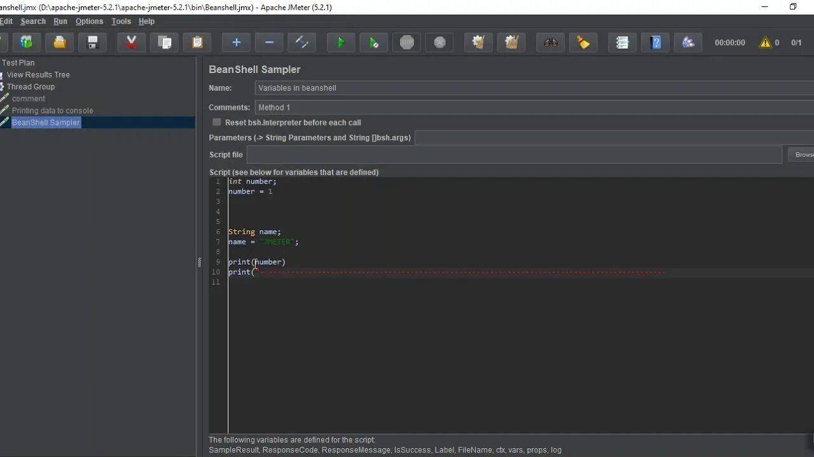Start the test (green play icon)
Screen dimensions: 814x457
point(341,43)
